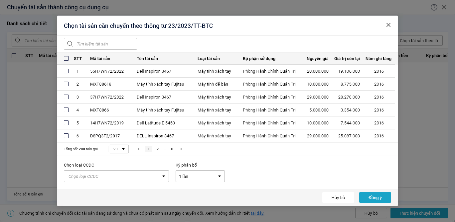Check the row for MXT88618 asset

(66, 84)
